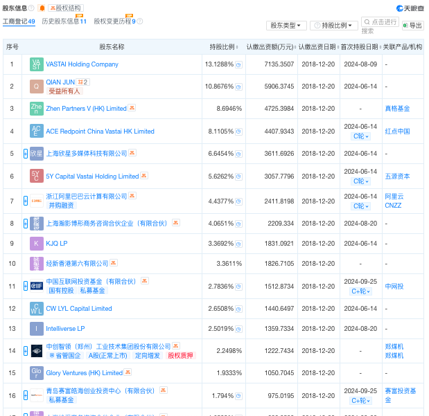Open 真格基金 related institution link

(397, 109)
